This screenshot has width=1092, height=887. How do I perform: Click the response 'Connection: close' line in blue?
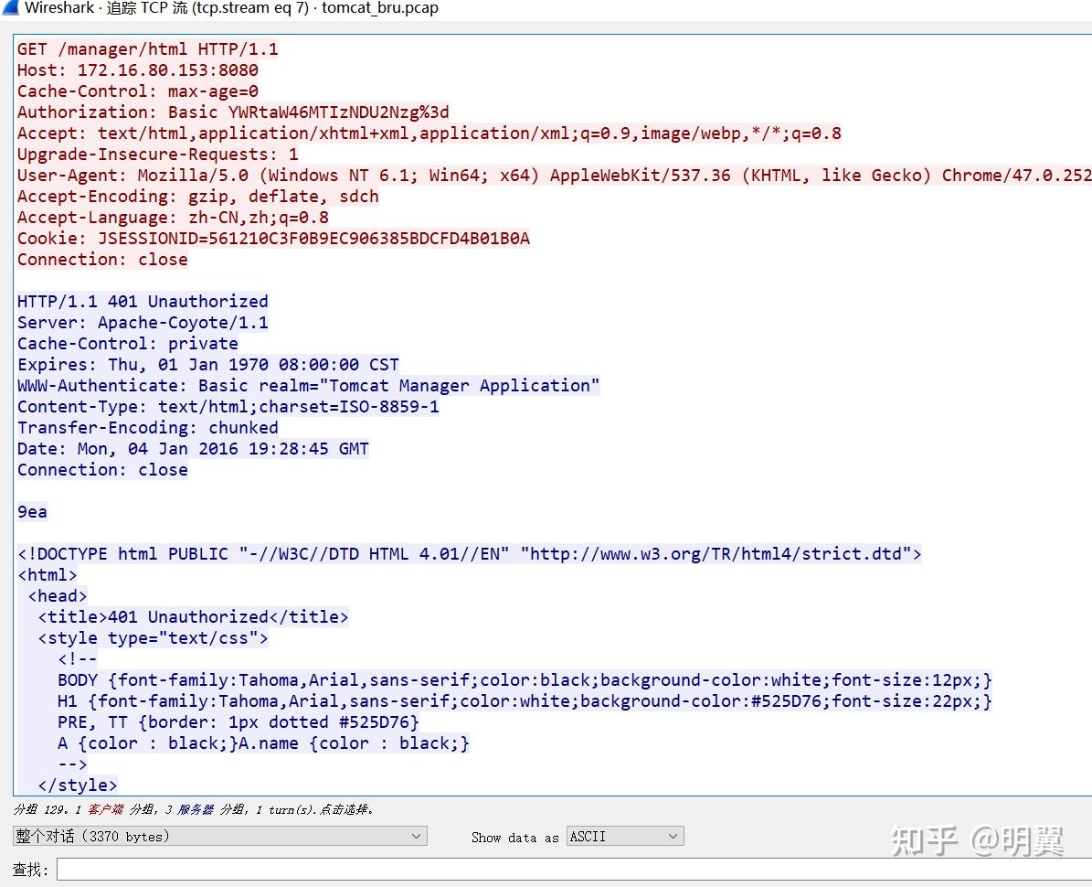(x=102, y=470)
